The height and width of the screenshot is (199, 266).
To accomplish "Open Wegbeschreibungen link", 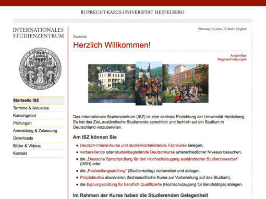I will 232,59.
